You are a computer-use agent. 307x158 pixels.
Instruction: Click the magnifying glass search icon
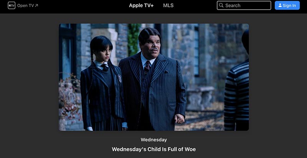coord(221,5)
